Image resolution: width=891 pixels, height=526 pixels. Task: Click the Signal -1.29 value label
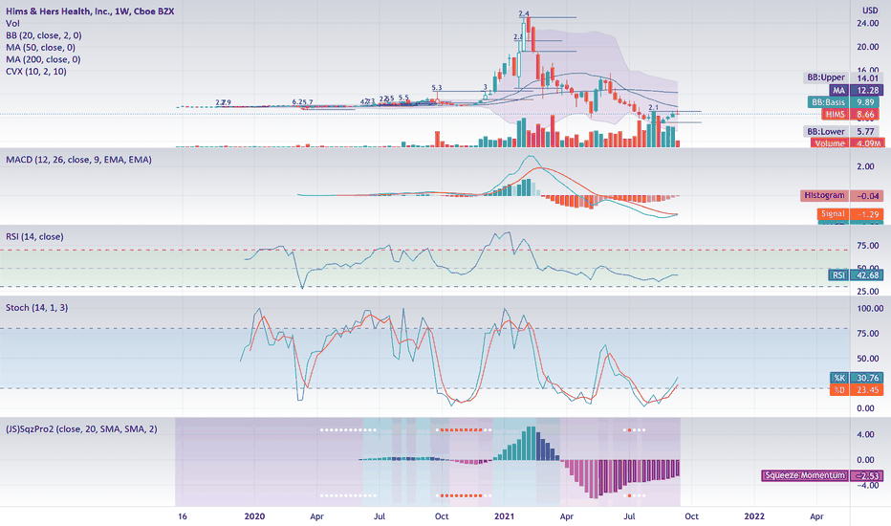pos(850,214)
